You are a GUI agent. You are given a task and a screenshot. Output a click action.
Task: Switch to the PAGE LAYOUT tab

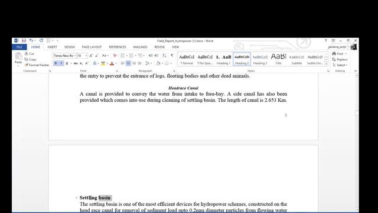(x=92, y=47)
